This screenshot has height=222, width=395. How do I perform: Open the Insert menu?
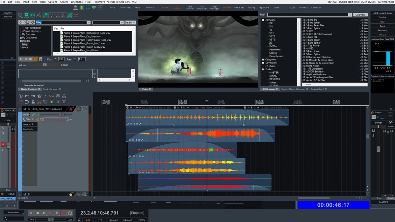[x=26, y=2]
